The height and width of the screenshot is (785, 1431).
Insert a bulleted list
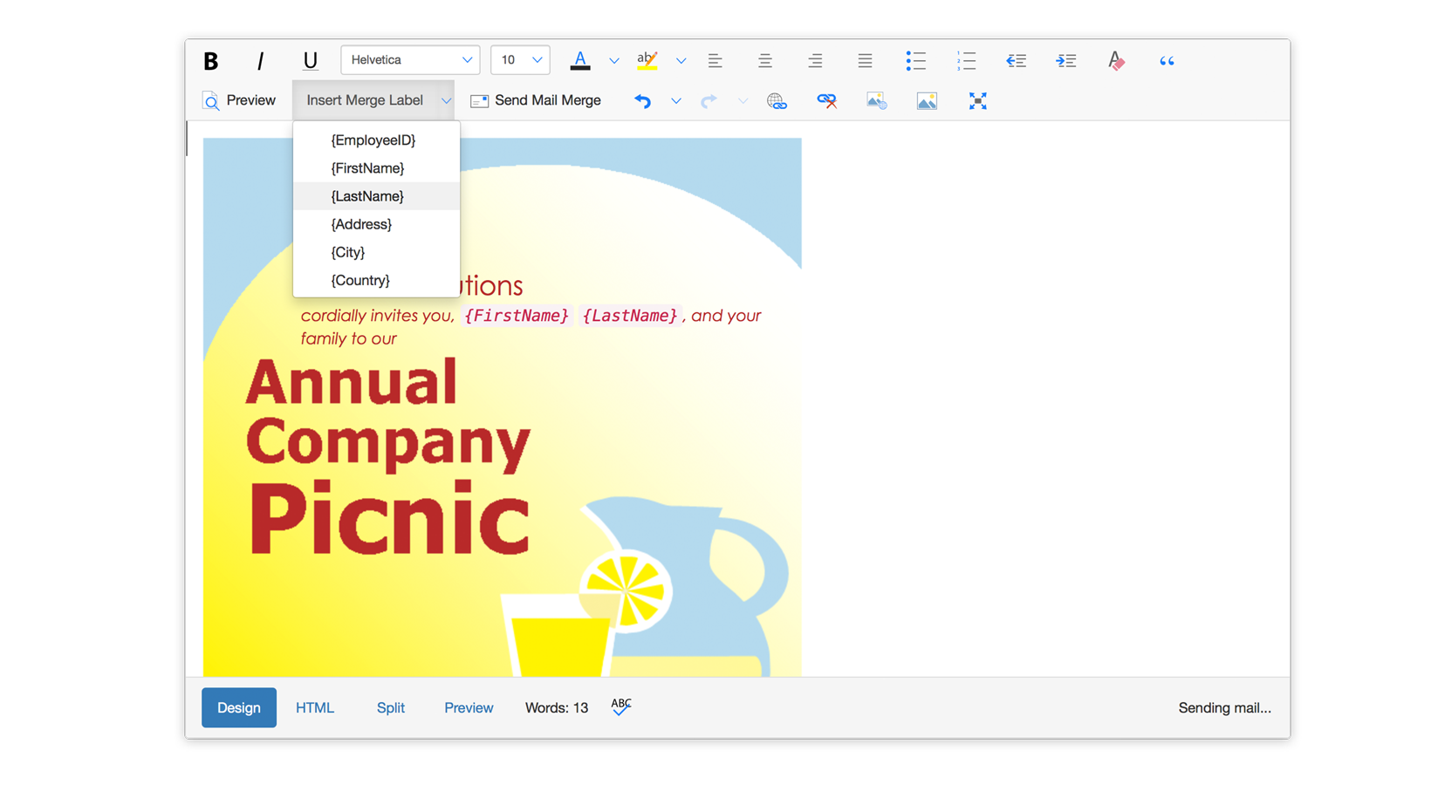pyautogui.click(x=915, y=61)
